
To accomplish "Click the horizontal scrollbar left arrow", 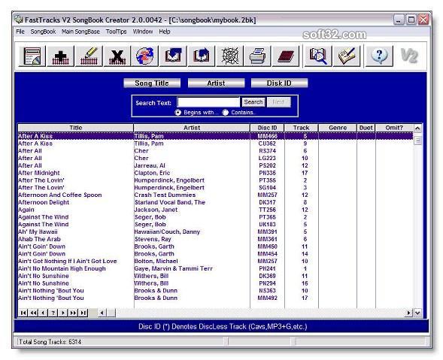I will 102,313.
